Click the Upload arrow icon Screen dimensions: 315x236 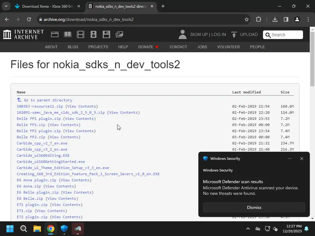pos(234,34)
